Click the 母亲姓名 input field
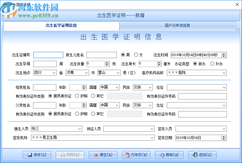 [45, 88]
